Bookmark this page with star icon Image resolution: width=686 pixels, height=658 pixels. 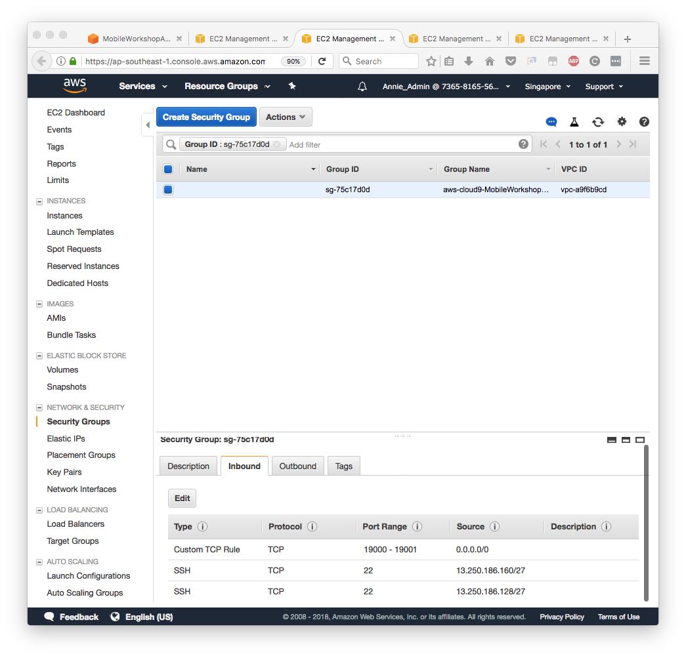point(431,61)
